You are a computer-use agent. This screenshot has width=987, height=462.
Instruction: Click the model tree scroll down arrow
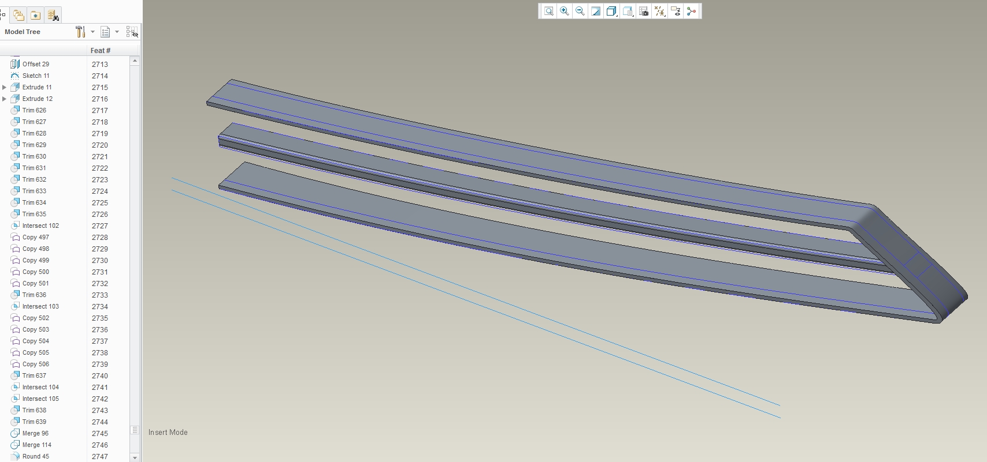pyautogui.click(x=135, y=457)
